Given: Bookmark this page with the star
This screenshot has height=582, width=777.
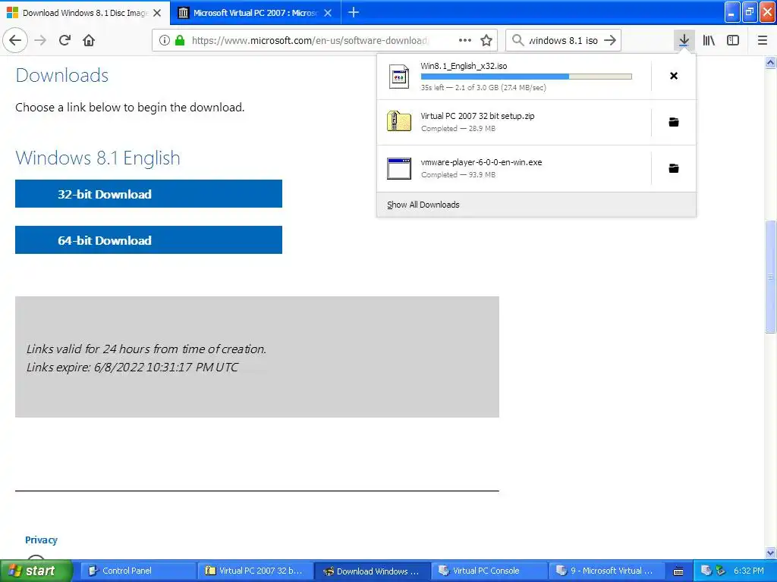Looking at the screenshot, I should coord(486,40).
